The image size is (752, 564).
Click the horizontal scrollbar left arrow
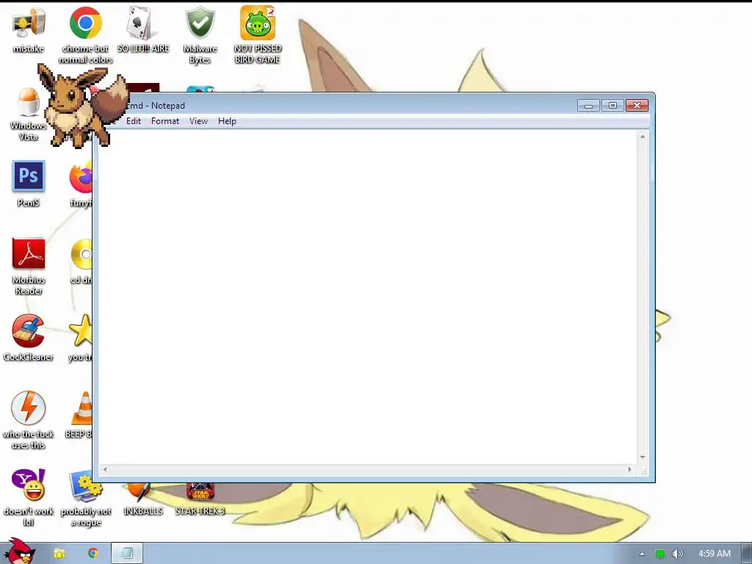coord(105,469)
